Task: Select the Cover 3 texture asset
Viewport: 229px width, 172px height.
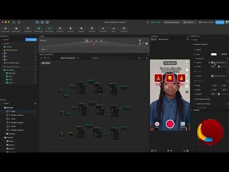Action: (x=10, y=149)
